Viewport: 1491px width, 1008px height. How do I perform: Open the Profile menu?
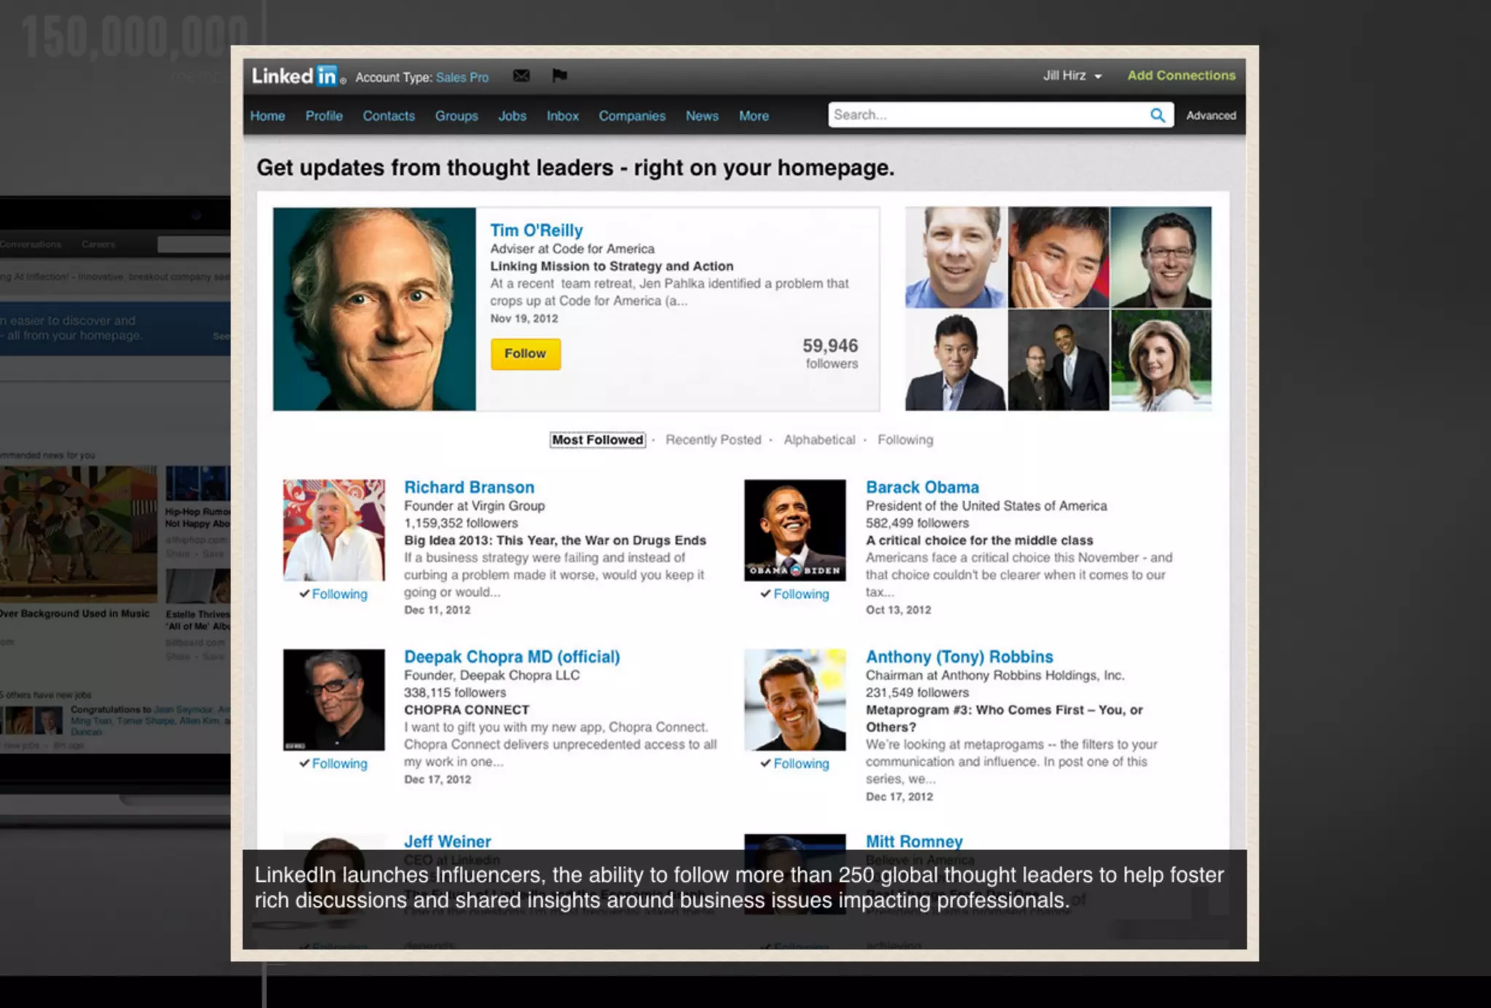(324, 116)
